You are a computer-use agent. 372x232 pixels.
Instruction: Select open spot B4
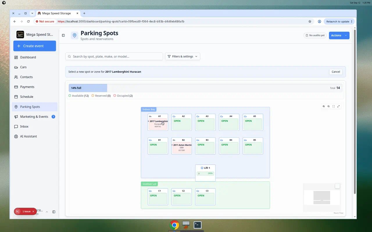tap(229, 146)
